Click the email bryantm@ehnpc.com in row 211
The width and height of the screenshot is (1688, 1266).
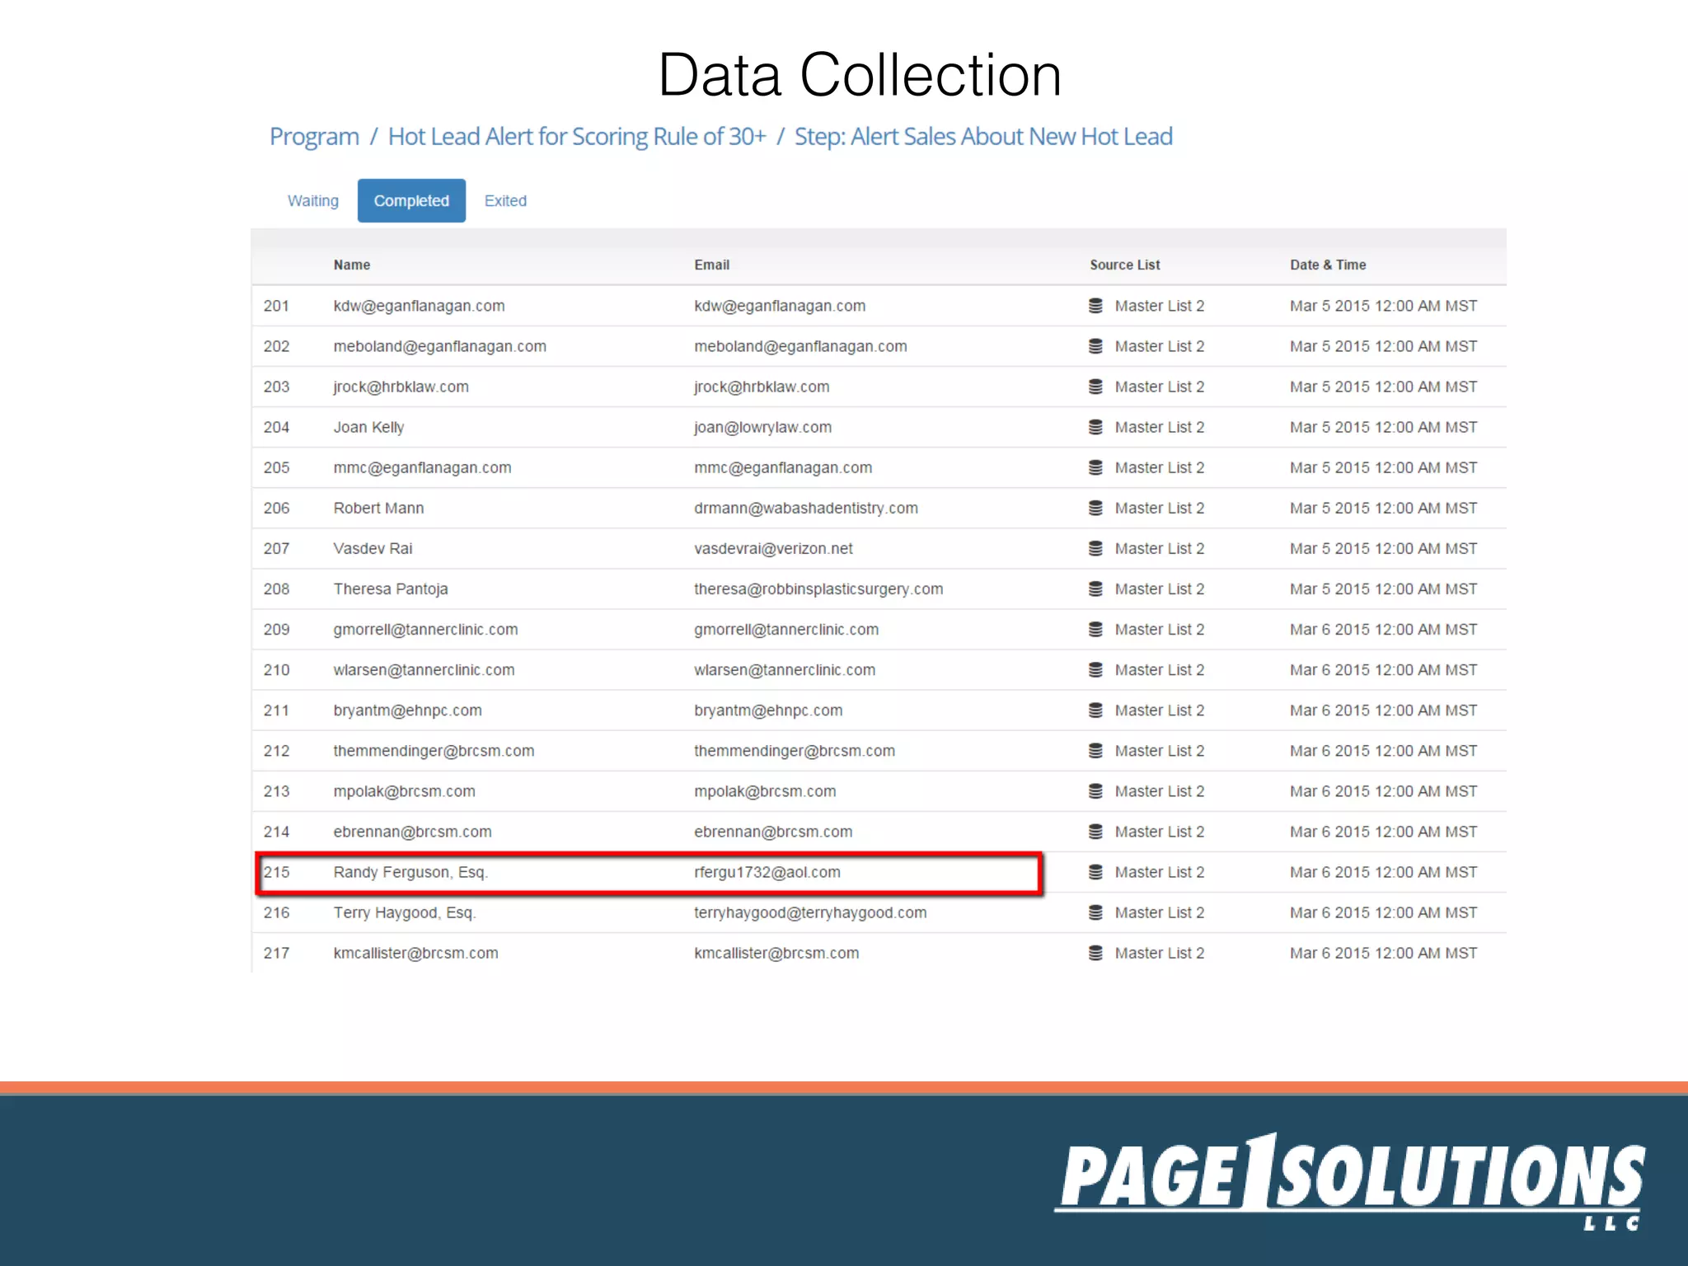point(768,710)
